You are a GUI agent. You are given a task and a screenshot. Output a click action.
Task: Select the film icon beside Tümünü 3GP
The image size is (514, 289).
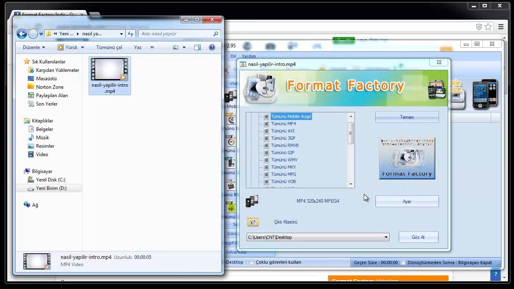point(266,138)
